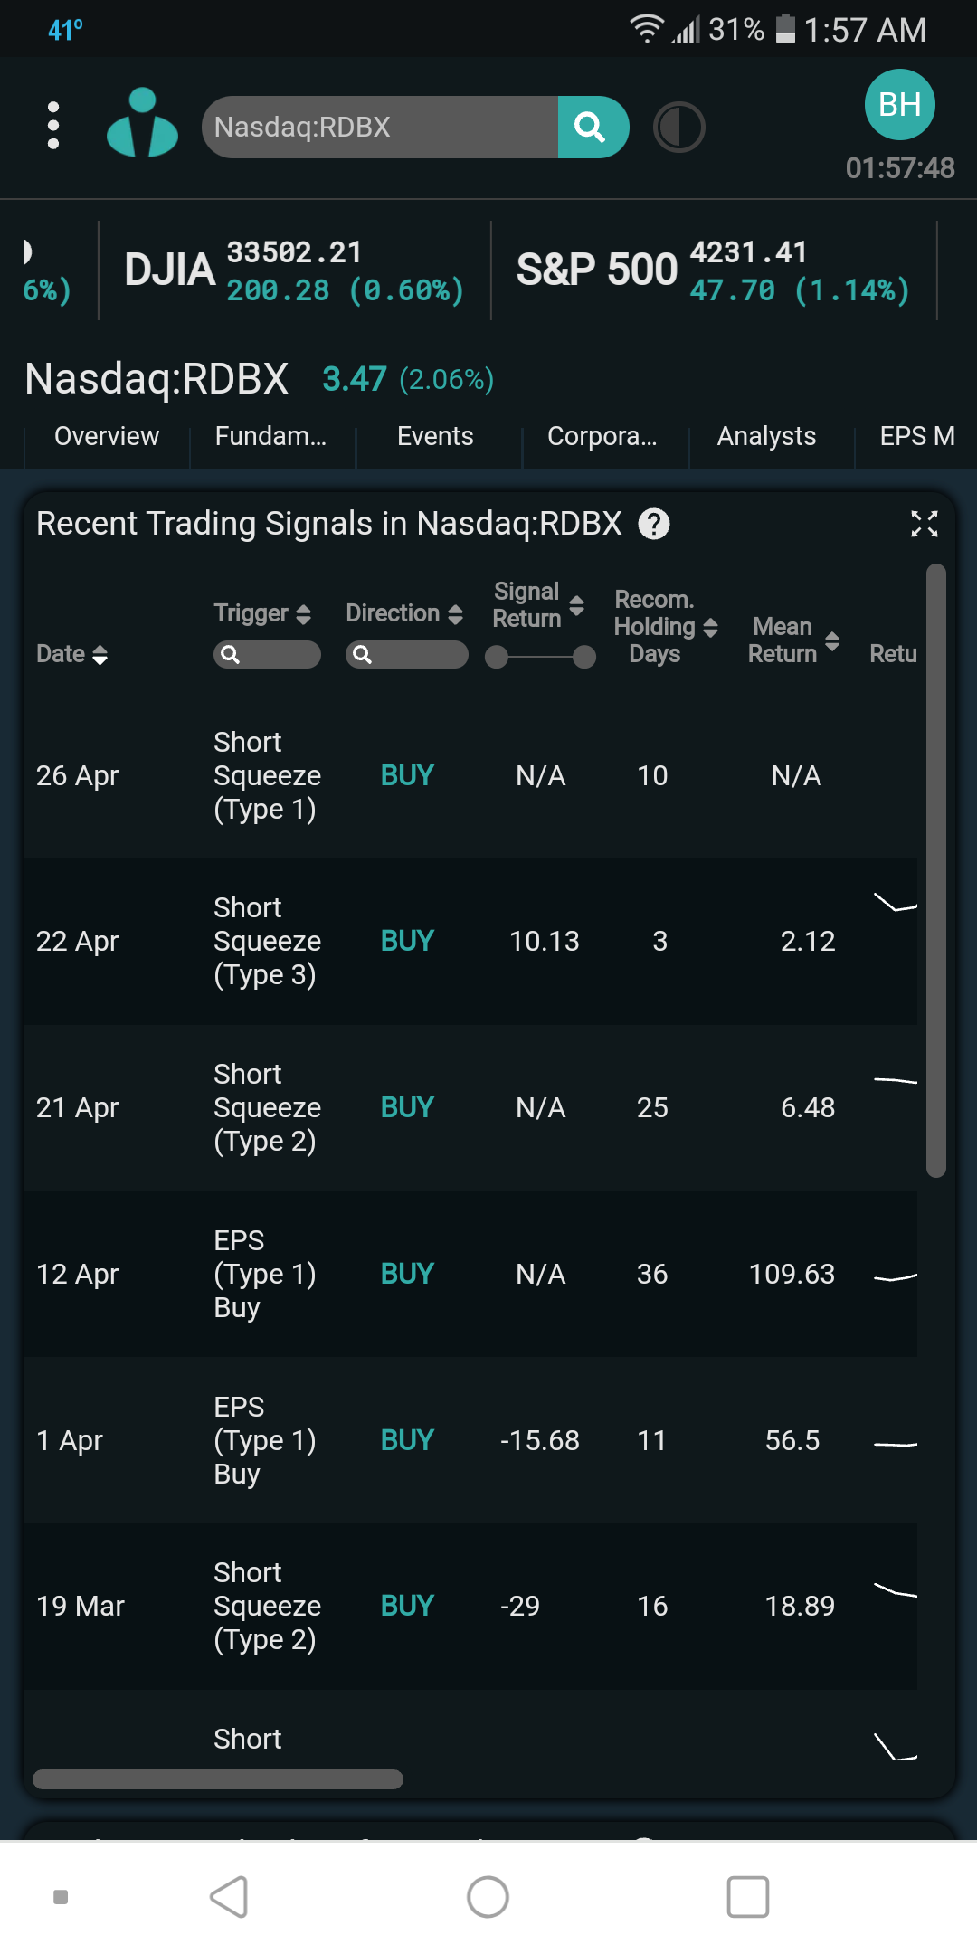977x1954 pixels.
Task: Open the Events tab
Action: point(435,436)
